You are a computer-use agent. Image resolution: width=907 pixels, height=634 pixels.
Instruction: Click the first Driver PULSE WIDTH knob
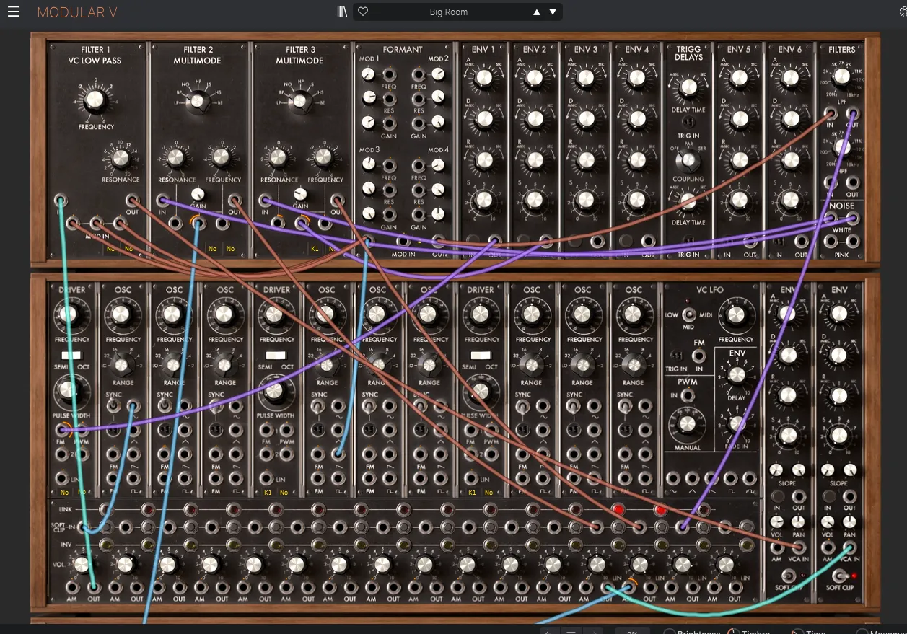[69, 392]
